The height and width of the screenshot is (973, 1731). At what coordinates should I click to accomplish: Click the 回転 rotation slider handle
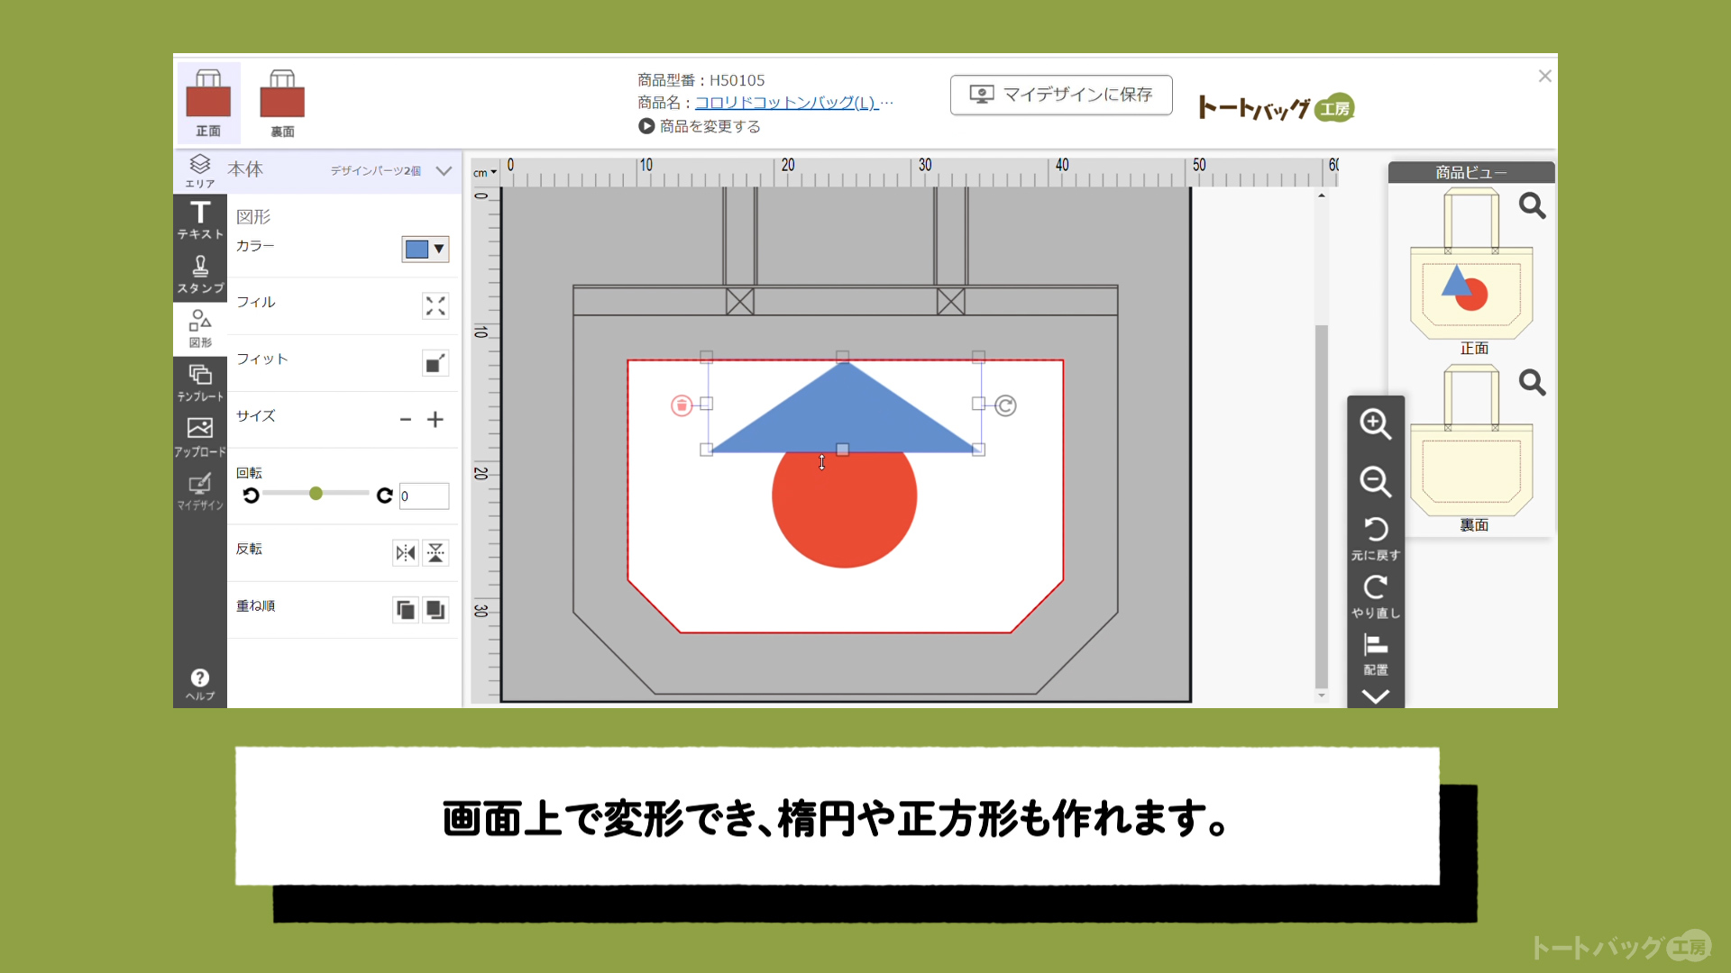[316, 494]
